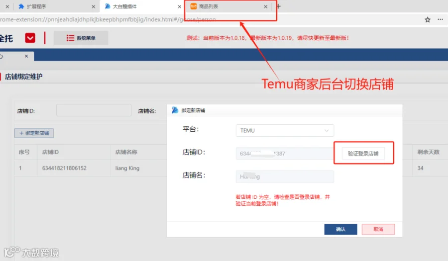Select the 店铺ID column header
The image size is (448, 261).
click(50, 152)
